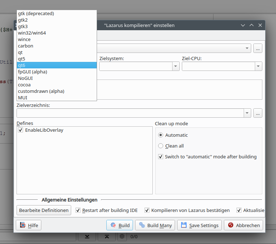Toggle Restart after building IDE checkbox
This screenshot has height=244, width=276.
point(78,210)
